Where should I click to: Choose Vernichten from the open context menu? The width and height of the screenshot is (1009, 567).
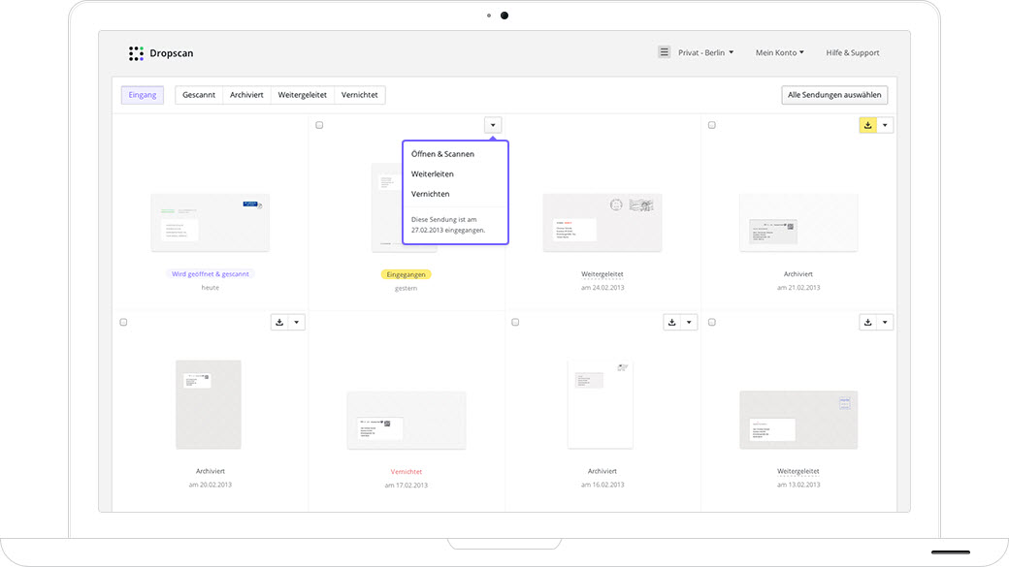point(428,193)
